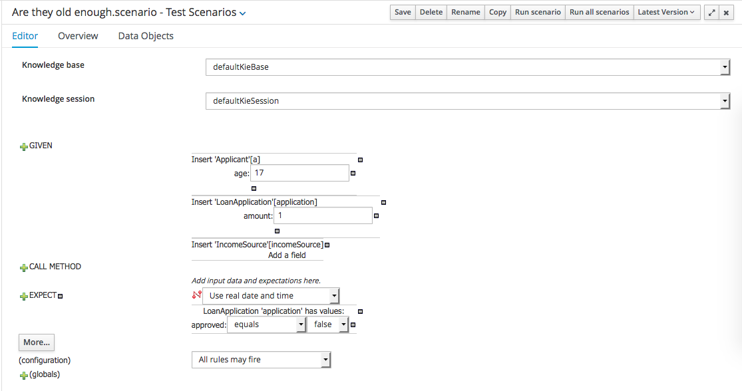Switch to the Overview tab
Image resolution: width=742 pixels, height=391 pixels.
(x=78, y=36)
